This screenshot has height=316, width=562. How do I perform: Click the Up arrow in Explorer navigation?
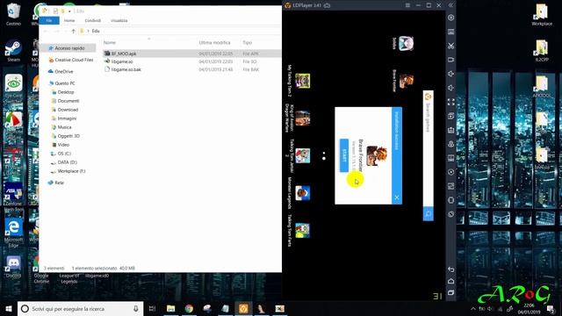(x=73, y=32)
